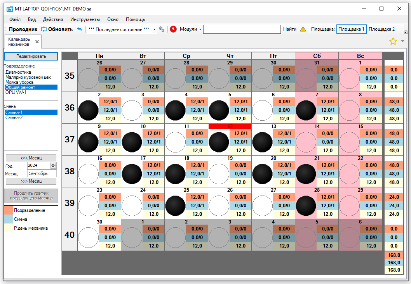
Task: Open the gears settings icon in toolbar
Action: (162, 29)
